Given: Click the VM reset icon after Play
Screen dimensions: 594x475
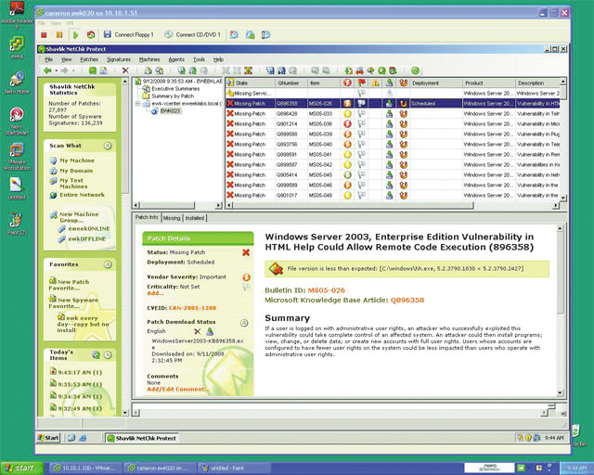Looking at the screenshot, I should 91,35.
